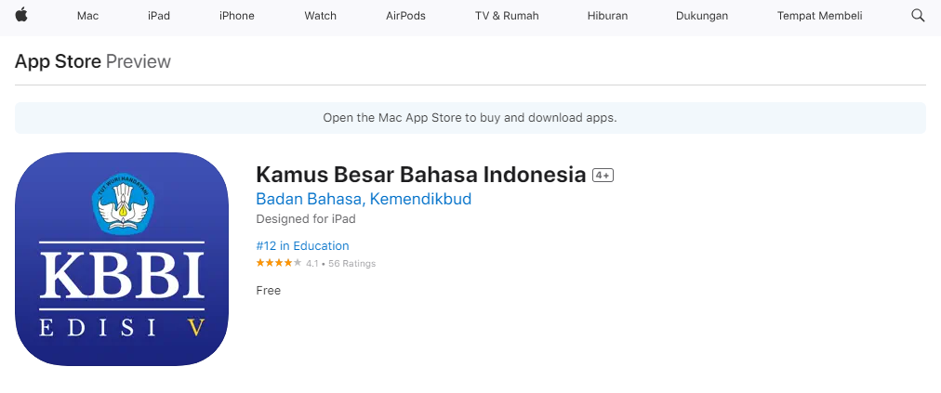941x393 pixels.
Task: Click the Designed for iPad text
Action: pyautogui.click(x=306, y=219)
